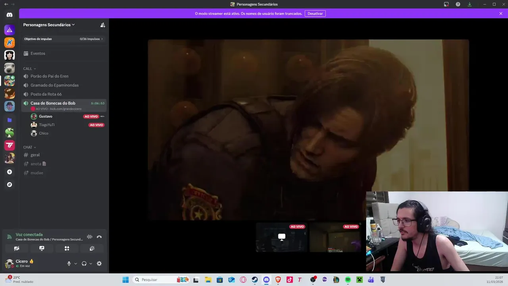508x286 pixels.
Task: Open the red TF server icon
Action: point(10,145)
